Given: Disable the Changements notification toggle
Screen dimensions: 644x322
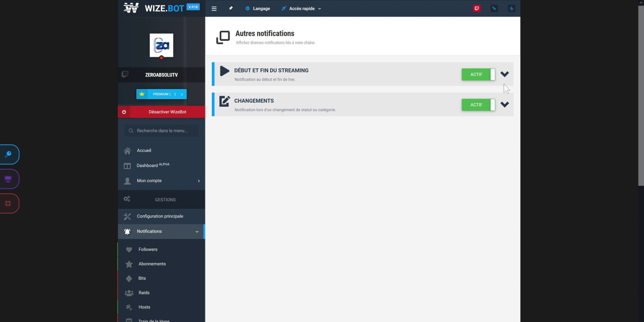Looking at the screenshot, I should click(478, 105).
